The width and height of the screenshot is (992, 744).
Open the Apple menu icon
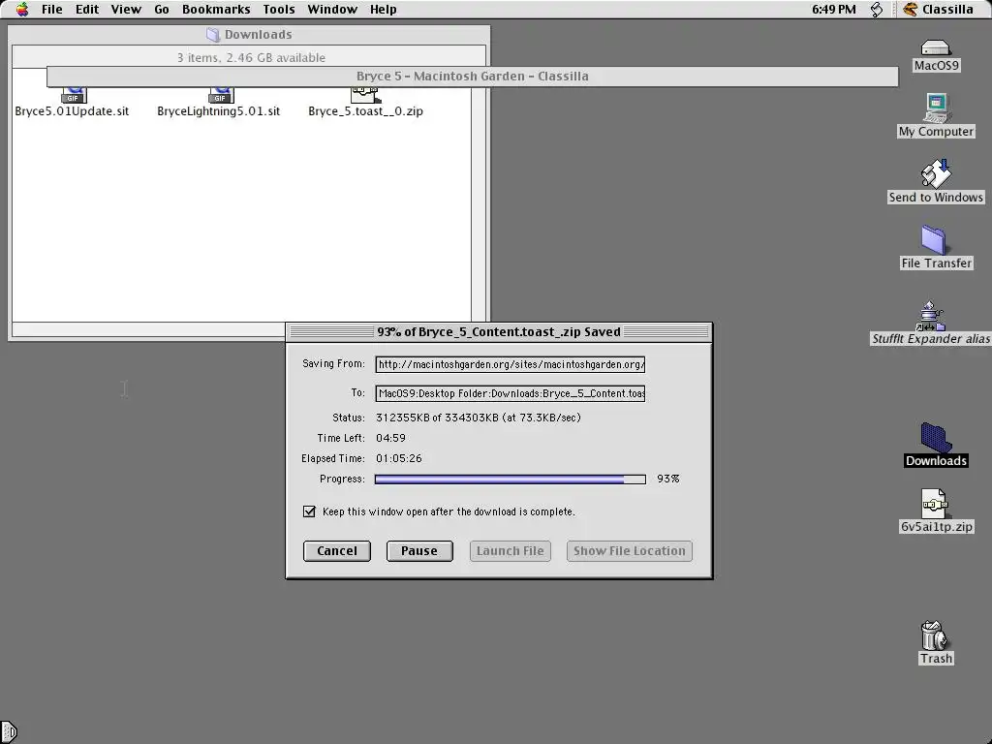pyautogui.click(x=23, y=10)
